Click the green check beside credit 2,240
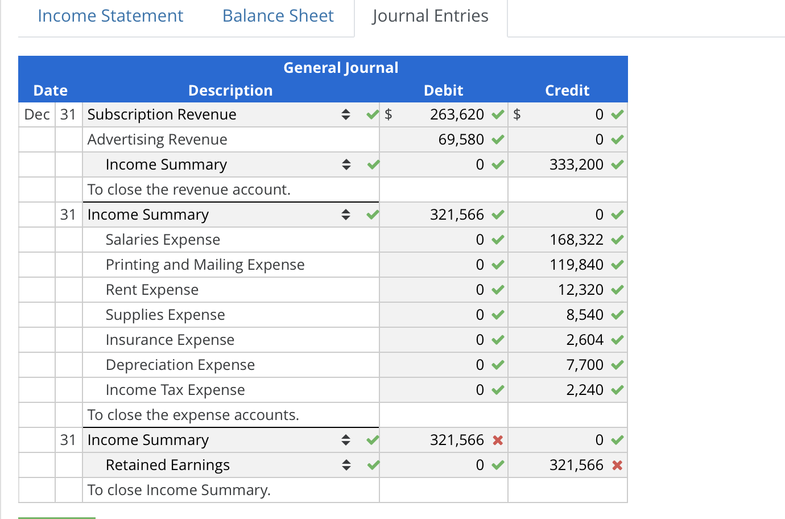 (x=617, y=390)
